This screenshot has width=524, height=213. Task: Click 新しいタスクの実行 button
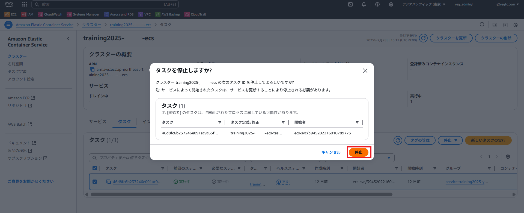point(488,140)
